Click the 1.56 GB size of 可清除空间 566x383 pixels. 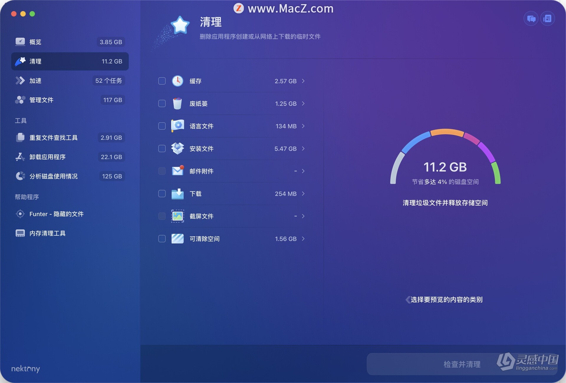tap(286, 239)
